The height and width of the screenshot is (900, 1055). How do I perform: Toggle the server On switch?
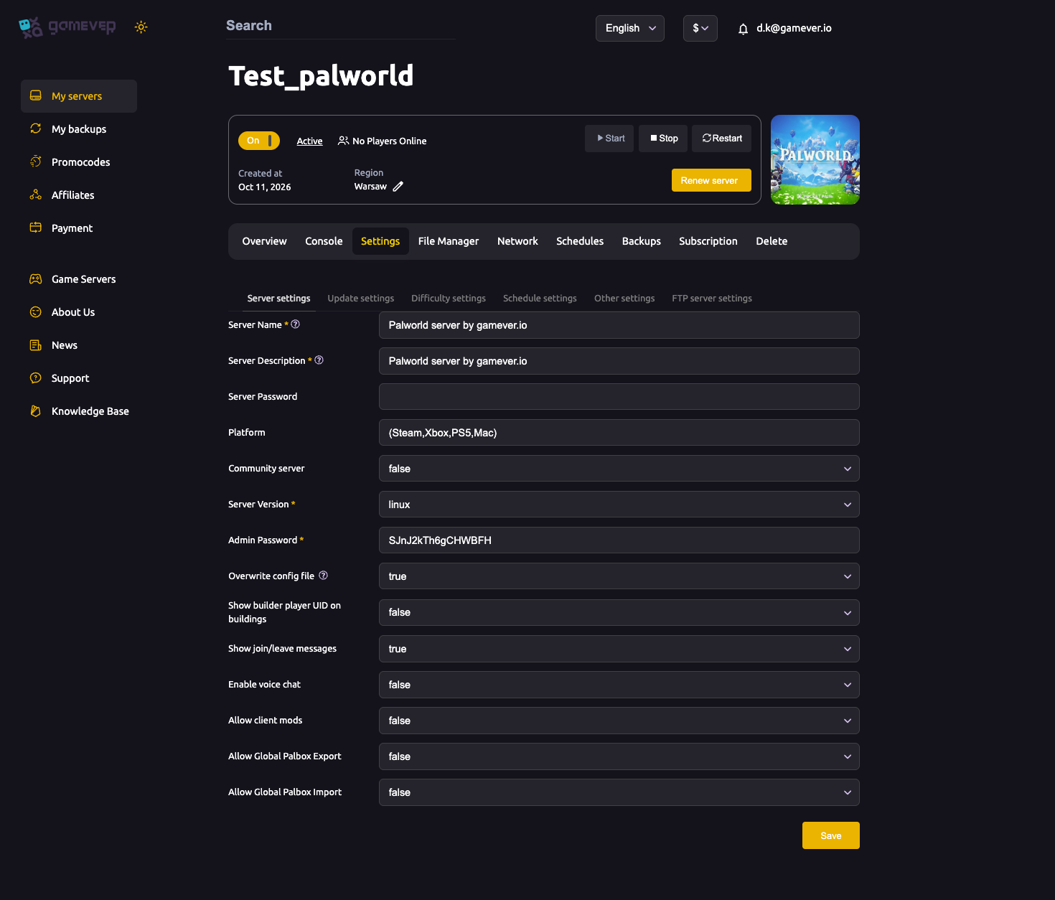259,141
